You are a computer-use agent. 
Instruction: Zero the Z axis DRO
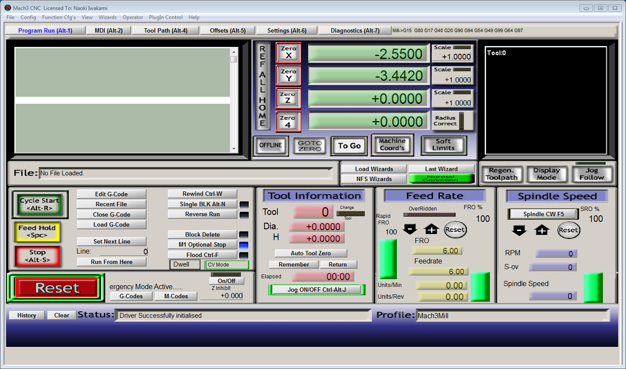tap(288, 98)
